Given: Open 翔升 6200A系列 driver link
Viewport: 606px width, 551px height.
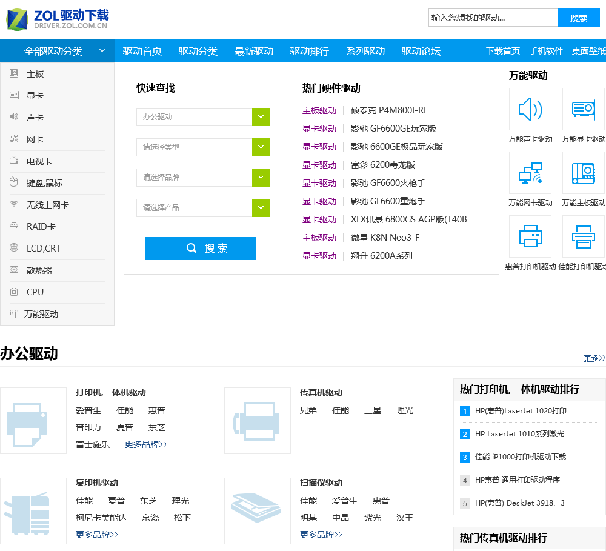Looking at the screenshot, I should [381, 256].
